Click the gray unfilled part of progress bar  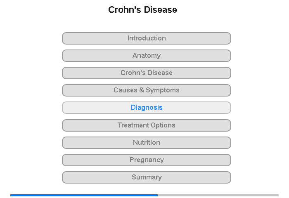[x=218, y=195]
